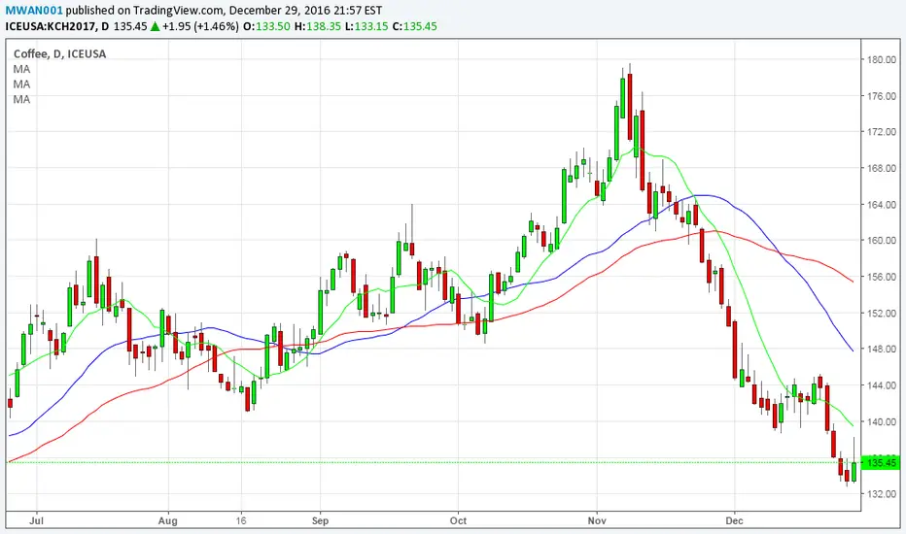Click the December 29, 2016 21:57 EST timestamp

(305, 11)
